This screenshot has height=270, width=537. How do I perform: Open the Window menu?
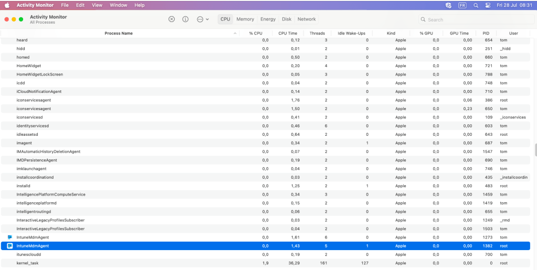tap(118, 5)
